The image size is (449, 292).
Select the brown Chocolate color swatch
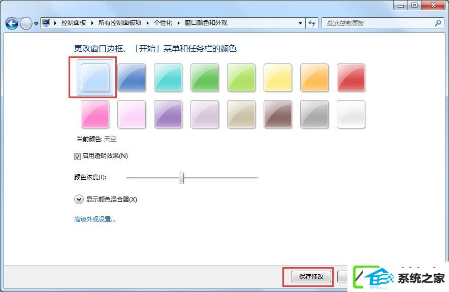click(278, 114)
